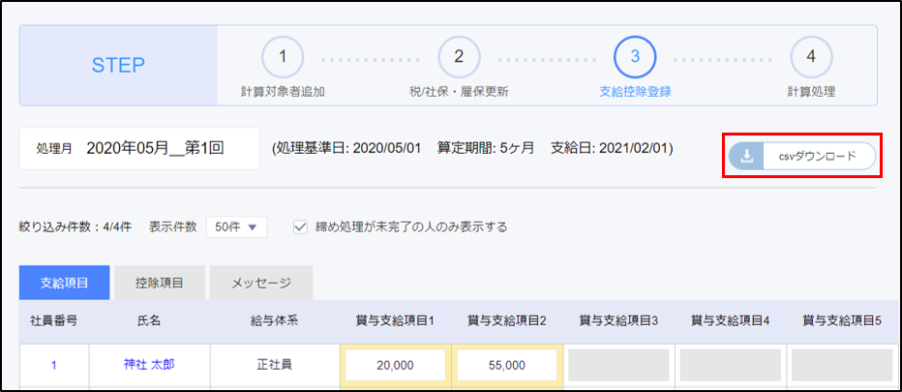Select step 1 circle 計算対象者追加
The height and width of the screenshot is (392, 902).
(283, 56)
